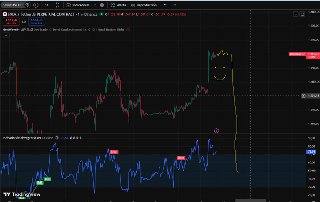Image resolution: width=320 pixels, height=202 pixels.
Task: Click the −0,39 (−0,02%) change value
Action: tap(176, 14)
